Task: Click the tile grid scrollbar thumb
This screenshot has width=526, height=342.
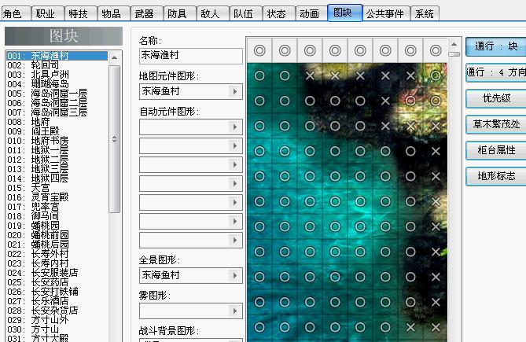Action: 454,54
